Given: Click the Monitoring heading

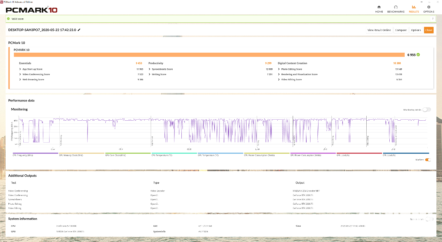Looking at the screenshot, I should pos(19,109).
